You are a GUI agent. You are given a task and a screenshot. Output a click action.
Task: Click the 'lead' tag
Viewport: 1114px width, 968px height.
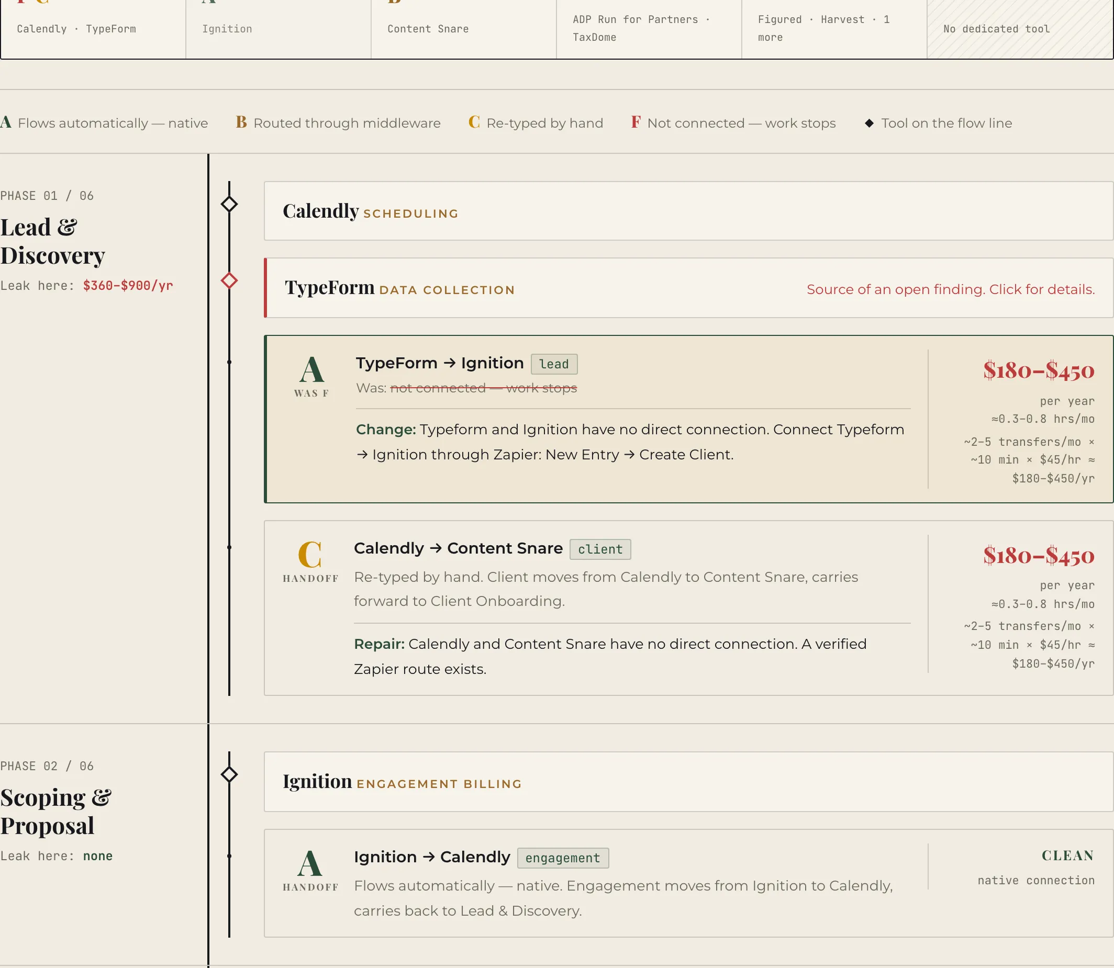click(554, 364)
